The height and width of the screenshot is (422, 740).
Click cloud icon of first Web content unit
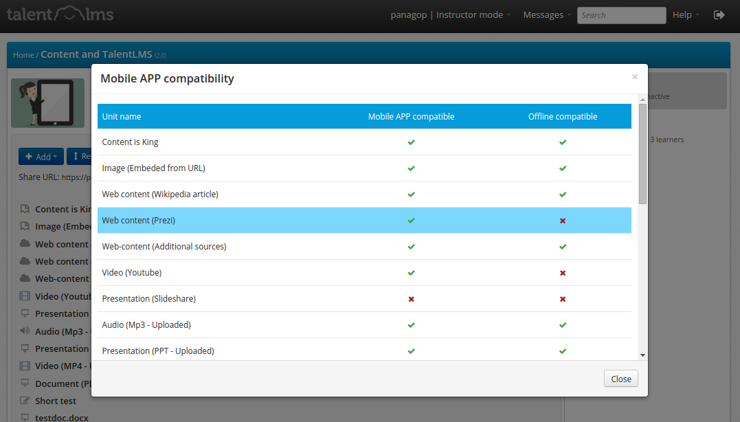tap(25, 243)
